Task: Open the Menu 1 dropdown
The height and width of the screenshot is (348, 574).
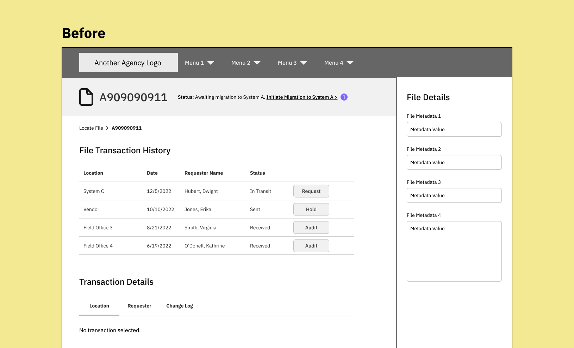Action: pyautogui.click(x=199, y=63)
